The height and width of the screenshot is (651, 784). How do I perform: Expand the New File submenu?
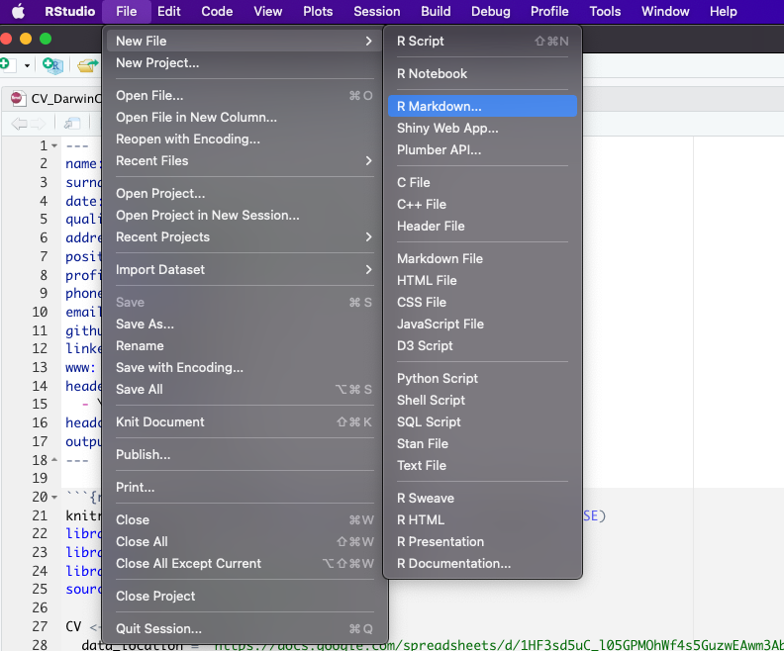point(245,41)
